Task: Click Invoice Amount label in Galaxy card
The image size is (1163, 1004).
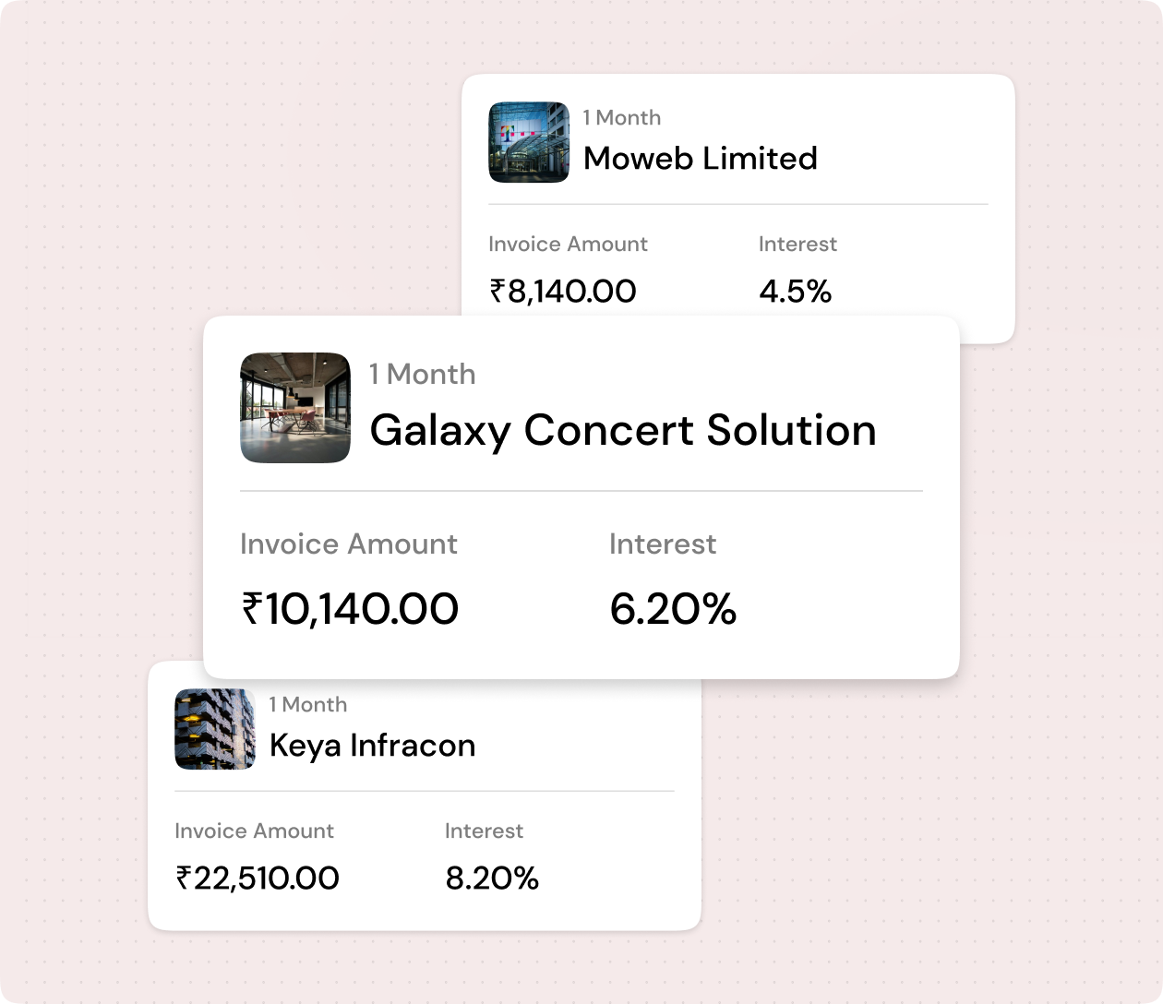Action: pos(349,544)
